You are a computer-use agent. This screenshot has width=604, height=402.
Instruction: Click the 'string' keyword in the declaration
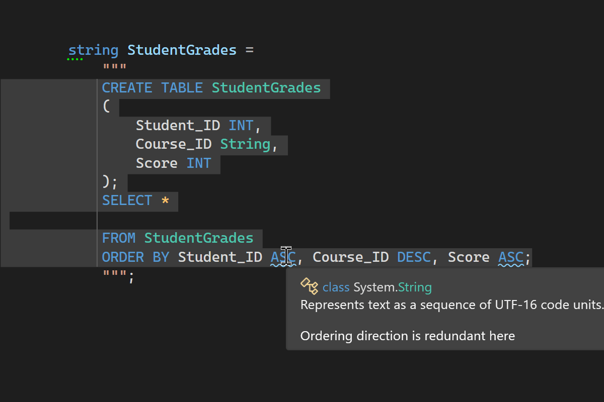94,50
